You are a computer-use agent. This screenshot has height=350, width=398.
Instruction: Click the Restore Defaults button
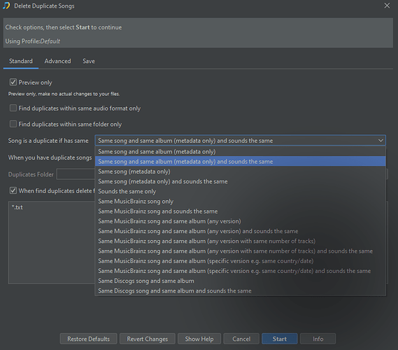coord(88,339)
